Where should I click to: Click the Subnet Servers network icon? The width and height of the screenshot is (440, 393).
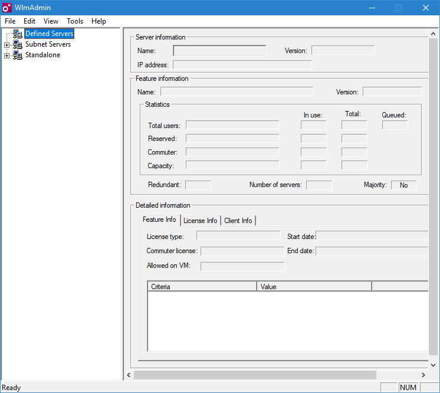(18, 45)
